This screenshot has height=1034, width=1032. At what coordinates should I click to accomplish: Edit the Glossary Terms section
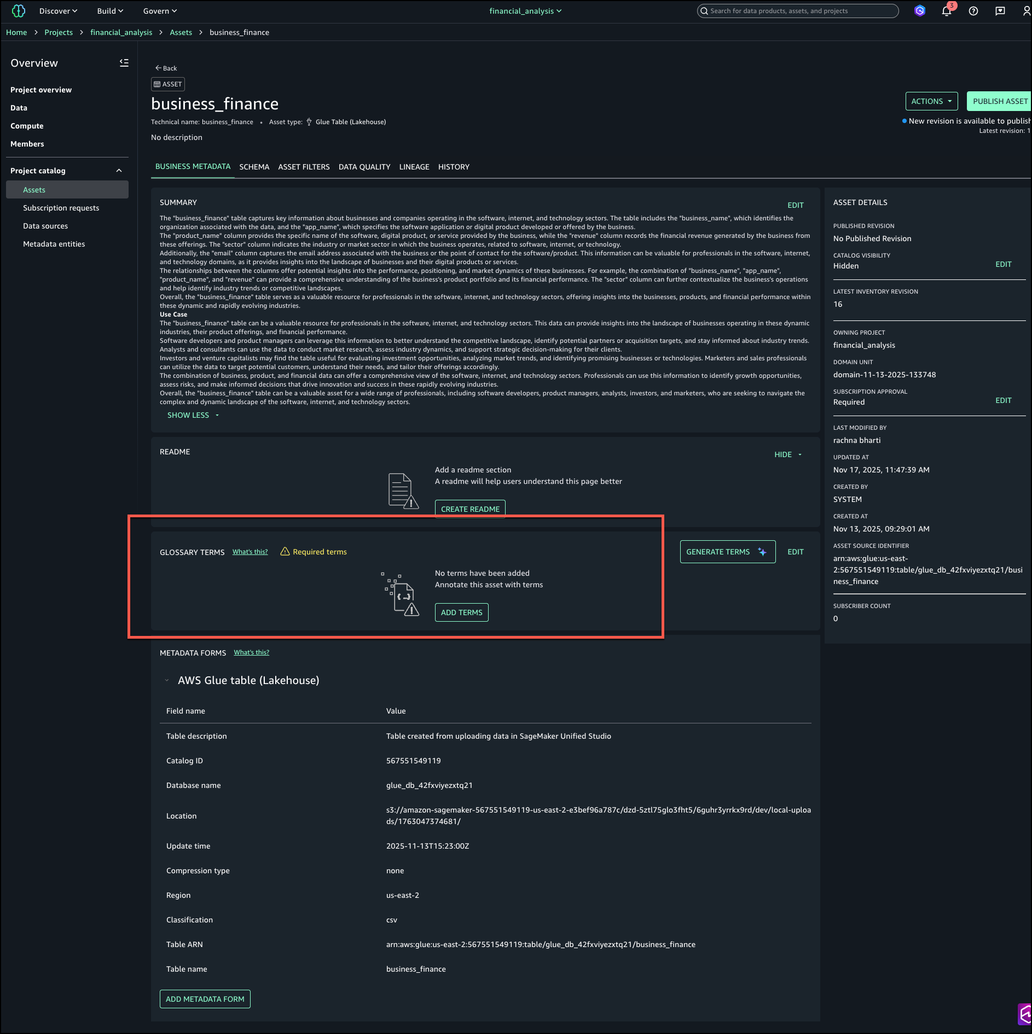coord(796,552)
